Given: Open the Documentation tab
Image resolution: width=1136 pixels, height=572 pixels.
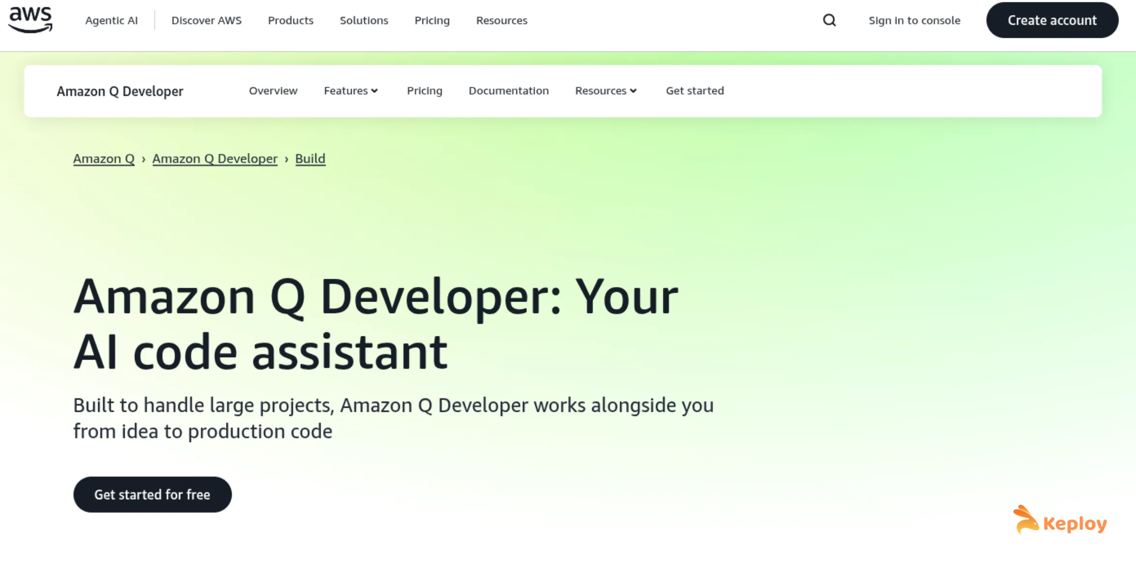Looking at the screenshot, I should (x=508, y=90).
